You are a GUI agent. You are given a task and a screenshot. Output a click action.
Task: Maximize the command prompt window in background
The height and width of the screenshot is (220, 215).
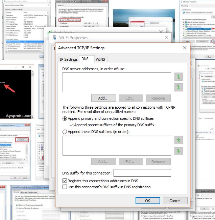tap(23, 67)
